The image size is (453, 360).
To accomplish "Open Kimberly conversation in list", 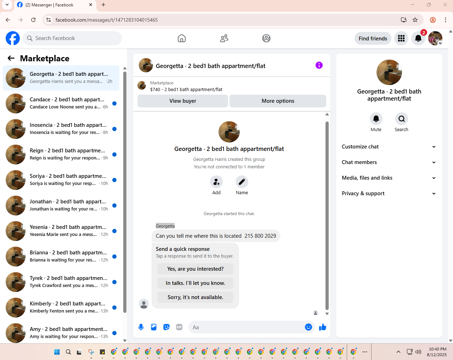I will (61, 308).
